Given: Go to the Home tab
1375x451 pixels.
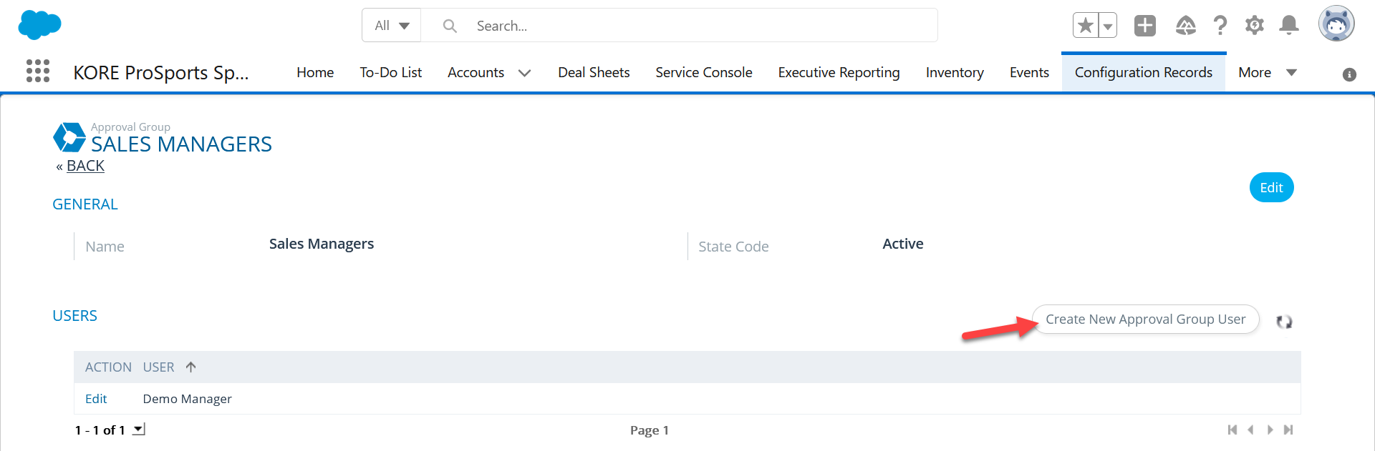Looking at the screenshot, I should (x=315, y=72).
